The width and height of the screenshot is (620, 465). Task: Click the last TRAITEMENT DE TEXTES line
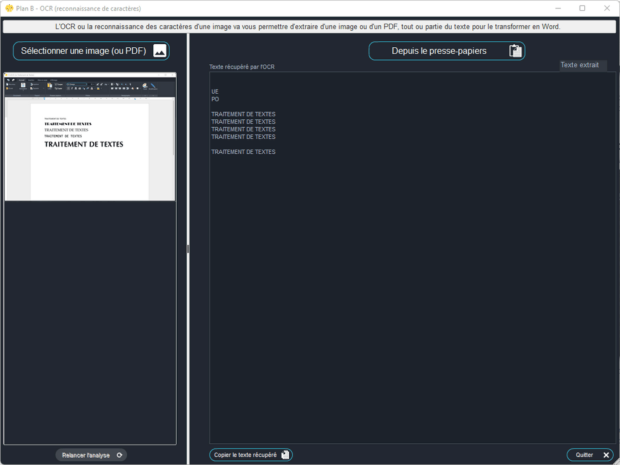(243, 152)
